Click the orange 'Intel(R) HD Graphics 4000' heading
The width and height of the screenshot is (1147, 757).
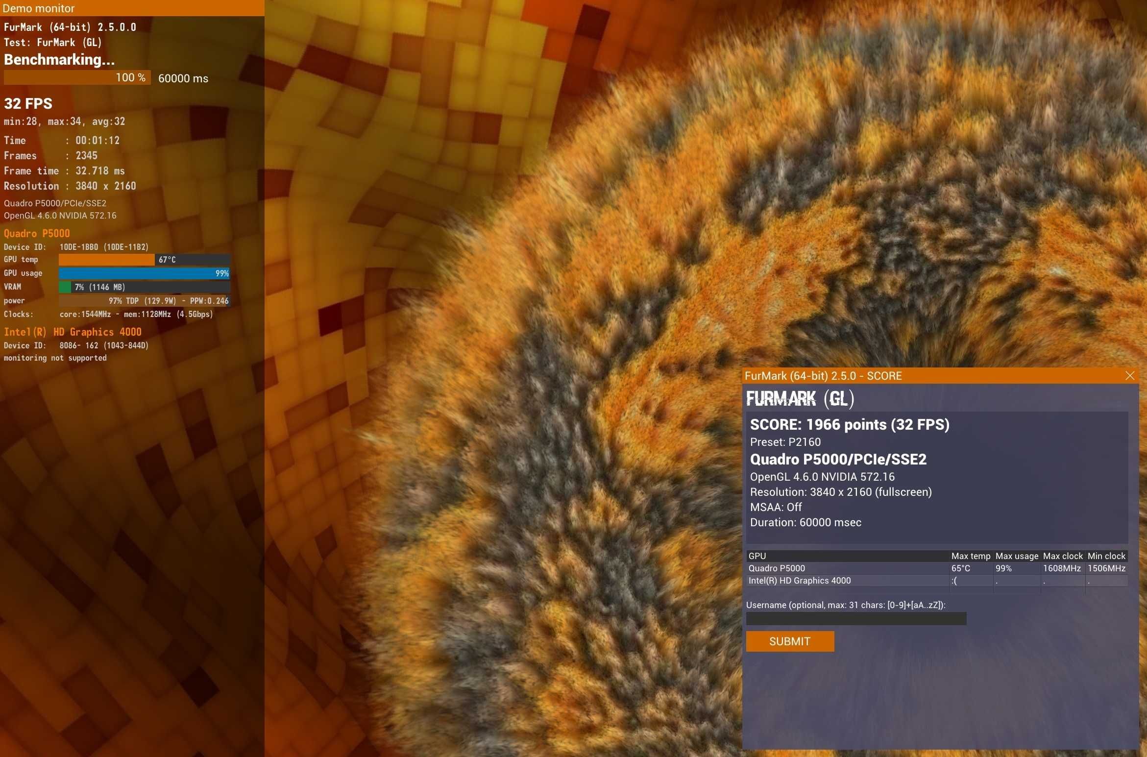pos(73,332)
